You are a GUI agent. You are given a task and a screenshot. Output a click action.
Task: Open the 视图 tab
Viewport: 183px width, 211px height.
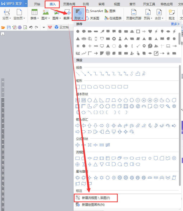click(117, 4)
